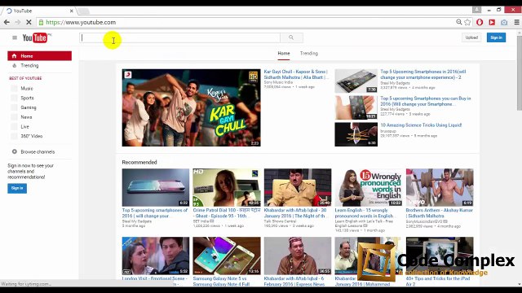Open the London Visit Emotional Scene thumbnail

pyautogui.click(x=156, y=256)
